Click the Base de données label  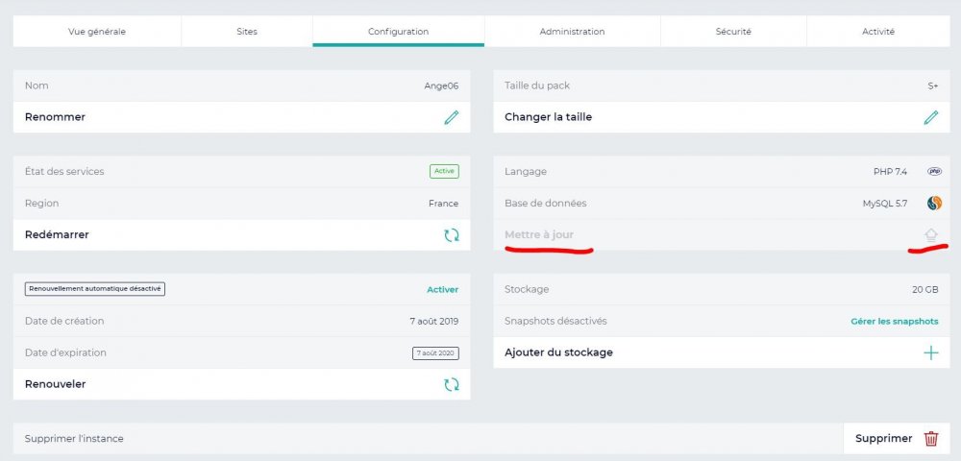coord(546,204)
